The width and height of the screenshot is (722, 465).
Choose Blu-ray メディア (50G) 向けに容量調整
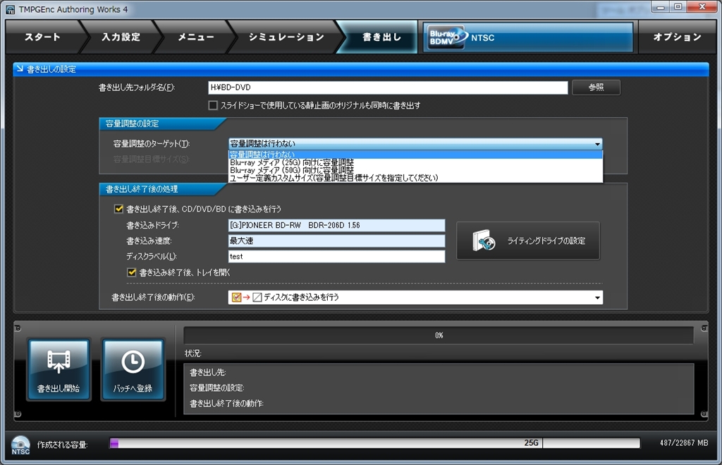point(415,170)
